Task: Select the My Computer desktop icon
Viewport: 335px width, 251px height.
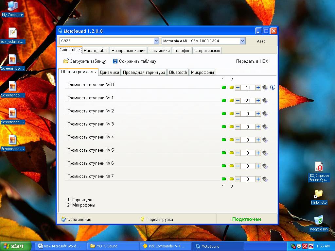Action: [12, 9]
